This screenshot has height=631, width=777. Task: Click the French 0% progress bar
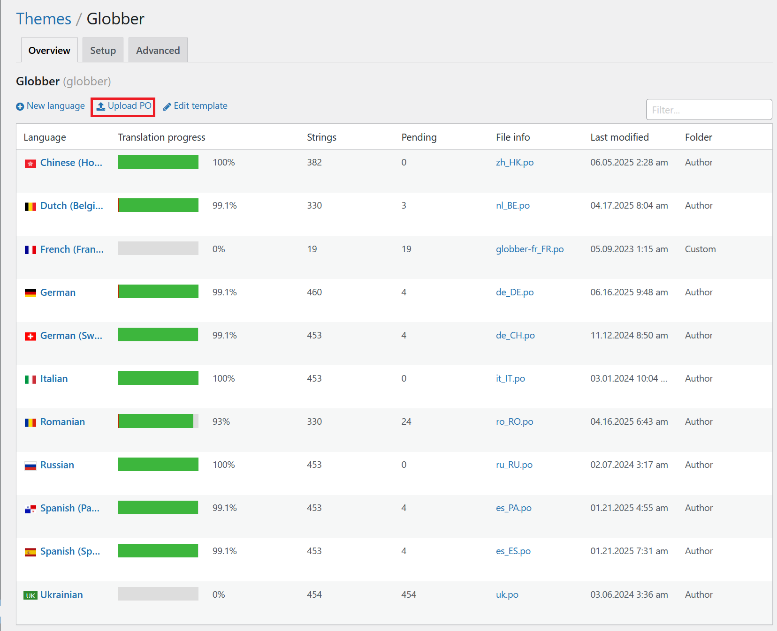[x=158, y=248]
